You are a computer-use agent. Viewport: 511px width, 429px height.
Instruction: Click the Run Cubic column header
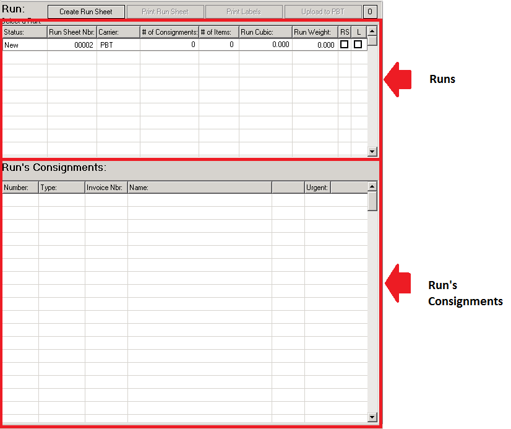(265, 32)
